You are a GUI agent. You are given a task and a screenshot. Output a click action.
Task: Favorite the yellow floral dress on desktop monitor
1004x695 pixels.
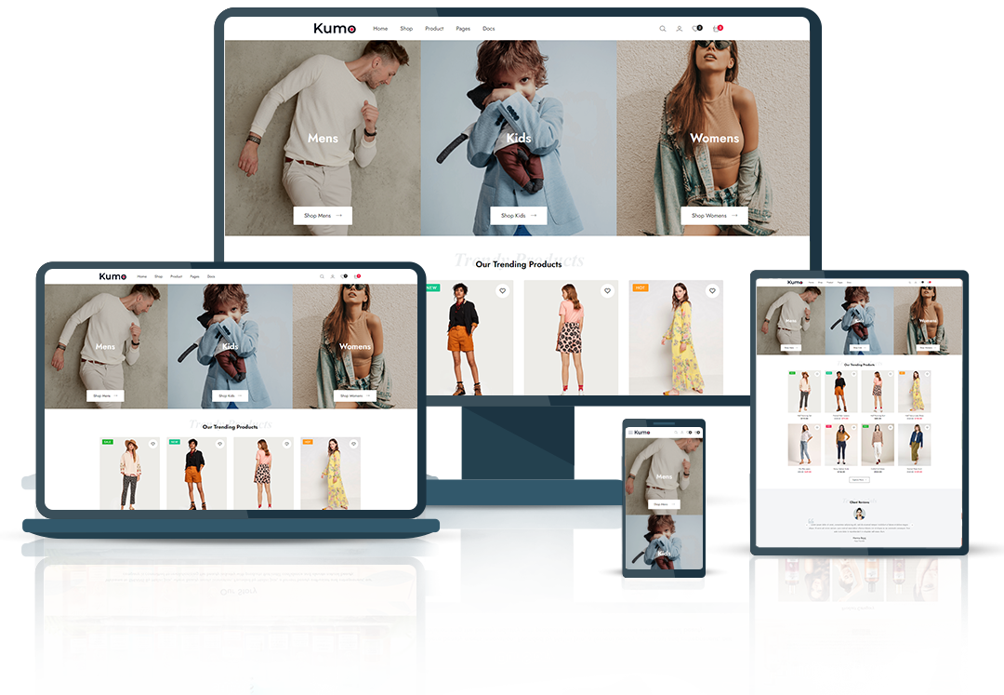pos(712,291)
